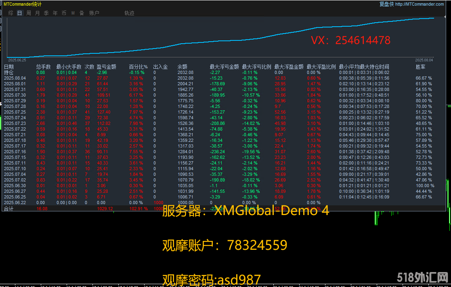The width and height of the screenshot is (451, 287).
Task: Open the 年 yearly statistics tab
Action: pyautogui.click(x=55, y=13)
